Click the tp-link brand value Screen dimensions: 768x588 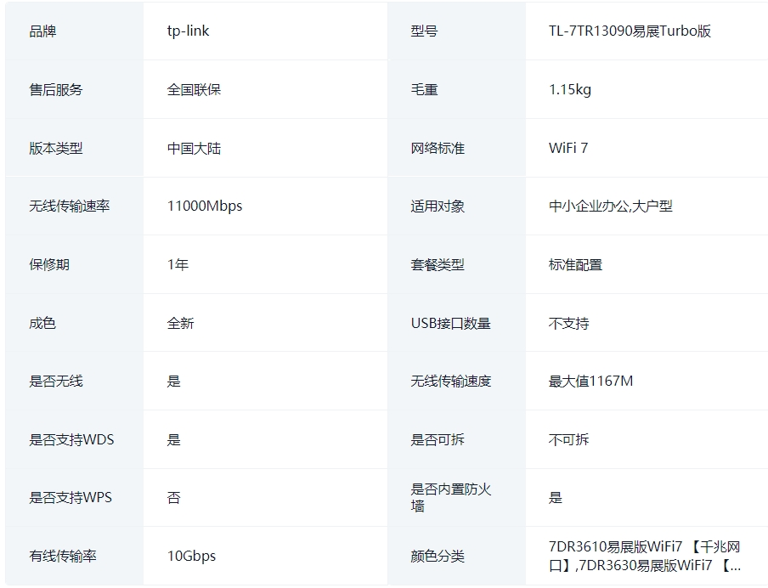pyautogui.click(x=188, y=31)
